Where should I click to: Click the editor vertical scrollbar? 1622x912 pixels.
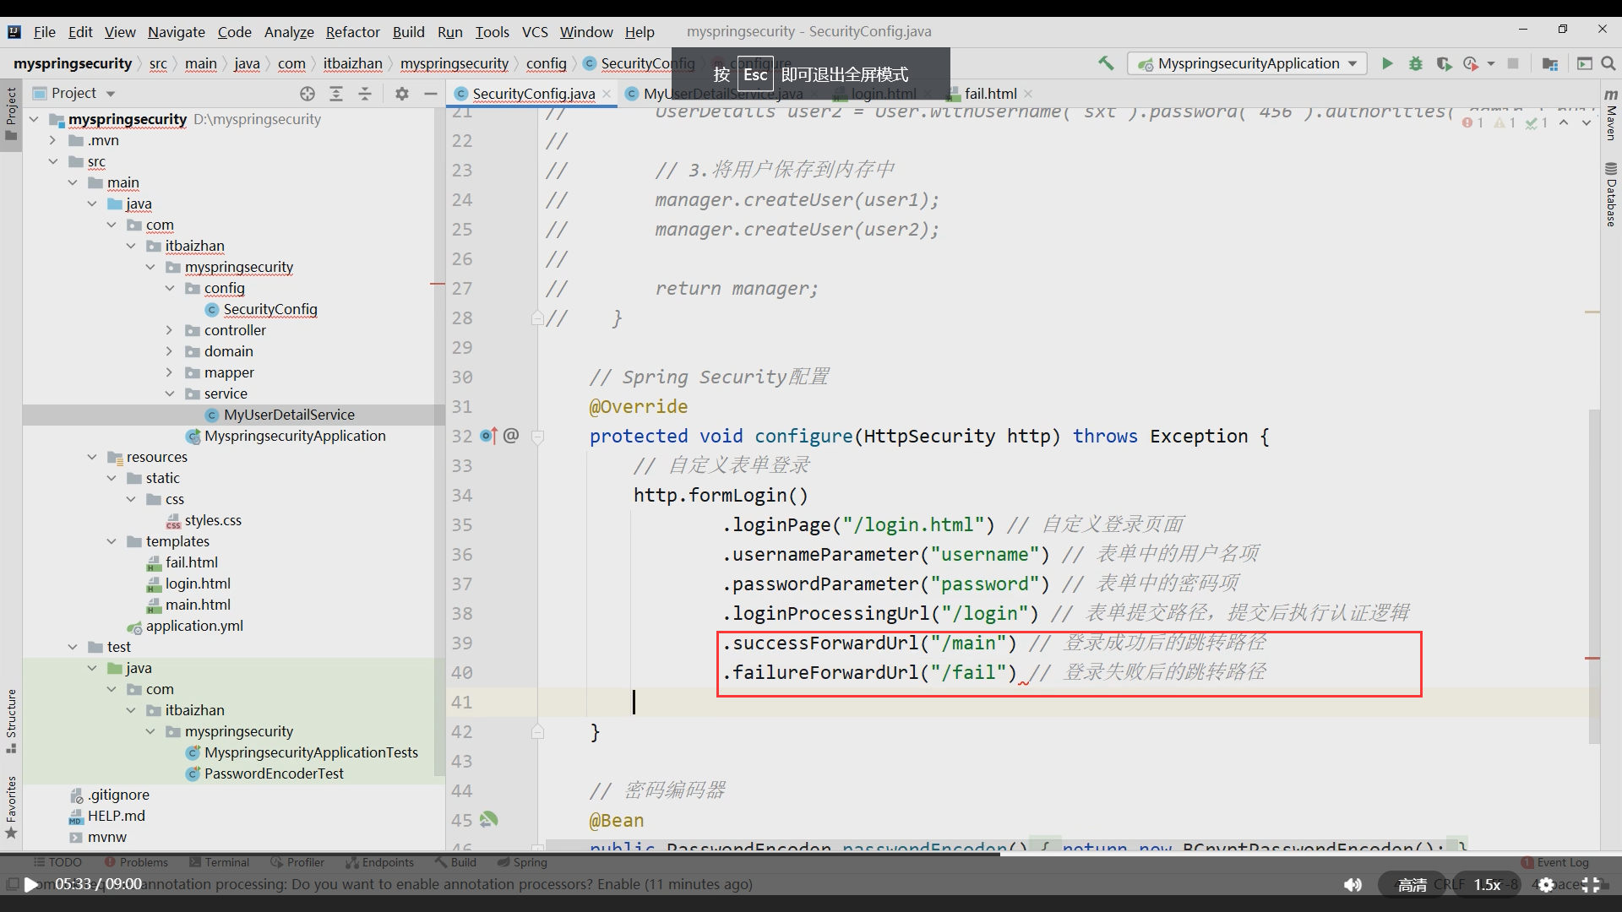(1594, 576)
